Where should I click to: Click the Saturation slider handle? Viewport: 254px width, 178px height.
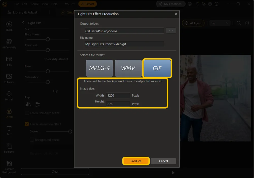48,82
